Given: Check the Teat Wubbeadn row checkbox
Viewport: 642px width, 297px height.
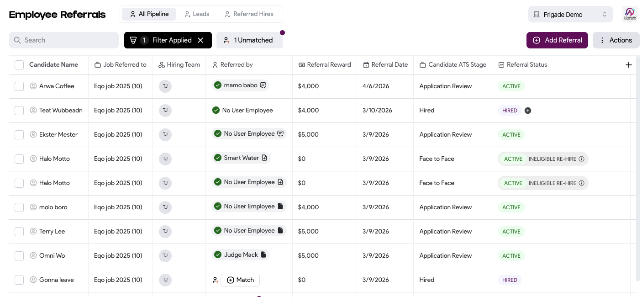Looking at the screenshot, I should [19, 110].
